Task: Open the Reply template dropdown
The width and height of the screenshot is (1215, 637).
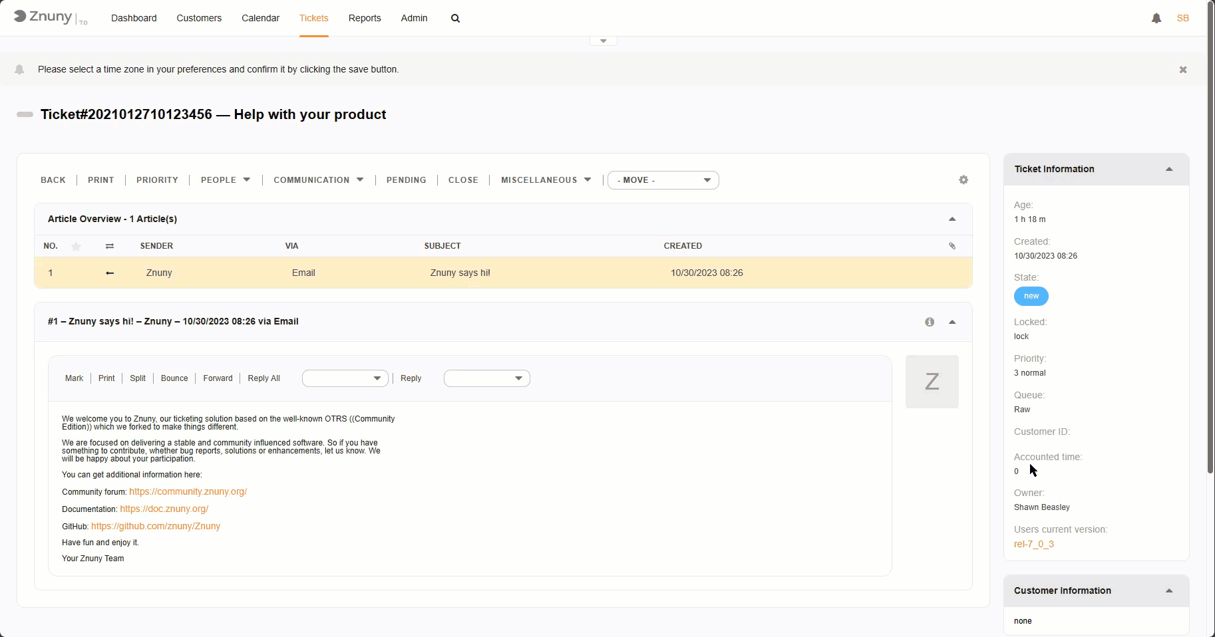Action: click(486, 378)
